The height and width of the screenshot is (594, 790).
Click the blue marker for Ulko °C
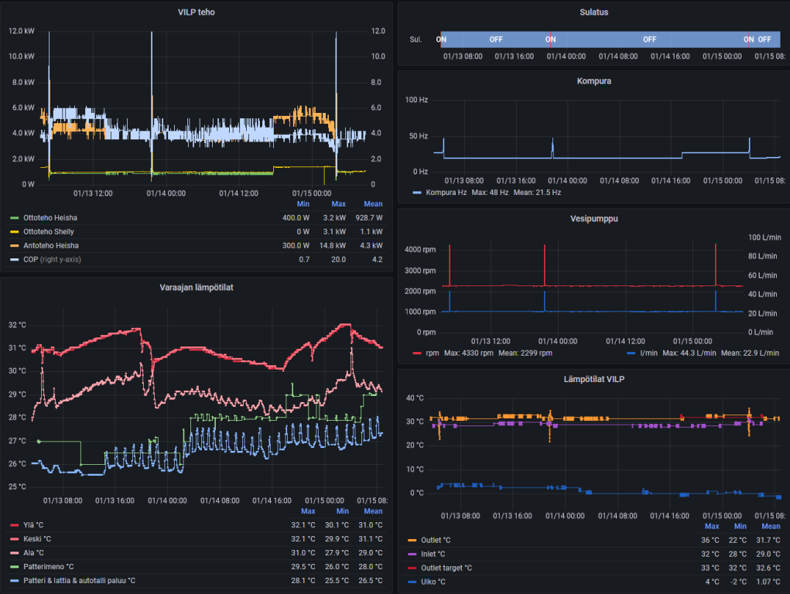click(412, 582)
